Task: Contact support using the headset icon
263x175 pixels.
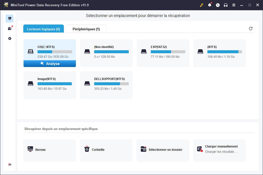Action: [x=226, y=5]
